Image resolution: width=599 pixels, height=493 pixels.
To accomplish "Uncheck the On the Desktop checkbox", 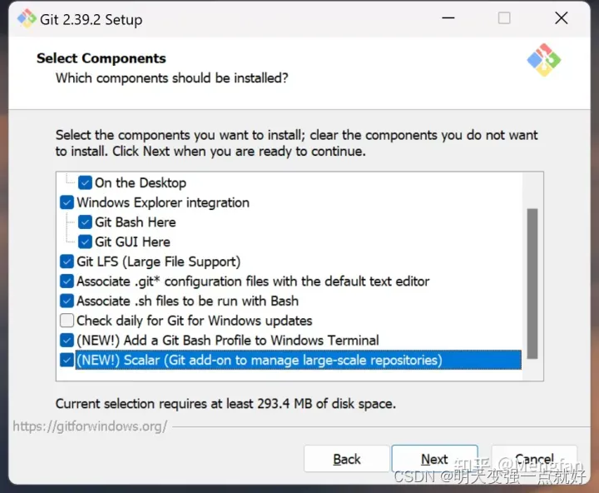I will click(85, 183).
